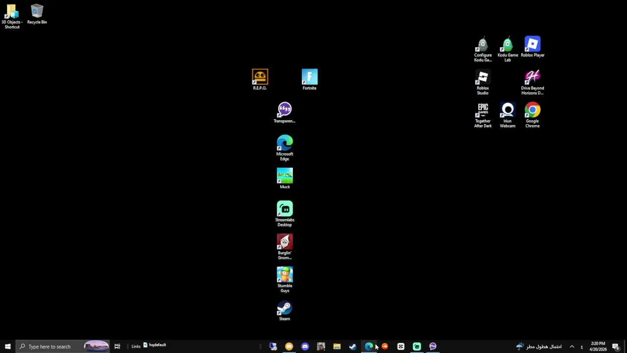627x353 pixels.
Task: Open Task View from the taskbar
Action: pyautogui.click(x=117, y=347)
